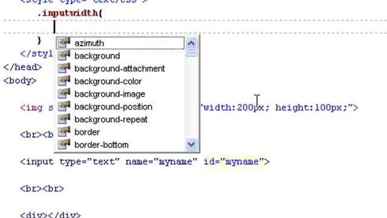Click the property icon beside background

click(x=64, y=55)
